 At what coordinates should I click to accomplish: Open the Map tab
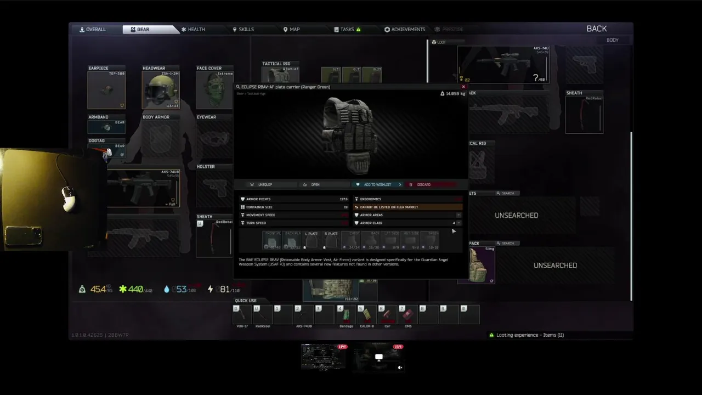point(291,29)
